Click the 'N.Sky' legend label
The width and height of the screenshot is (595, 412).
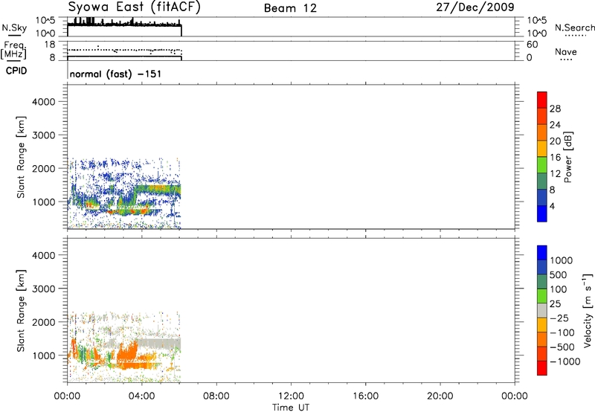[x=14, y=28]
